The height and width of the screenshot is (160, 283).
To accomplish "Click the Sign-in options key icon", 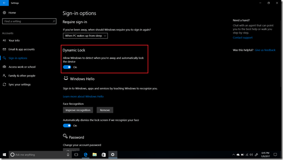I will tap(4, 58).
